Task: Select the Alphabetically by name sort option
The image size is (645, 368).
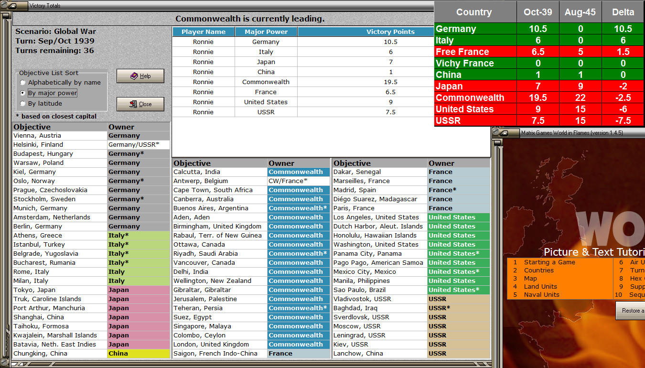Action: pos(22,82)
